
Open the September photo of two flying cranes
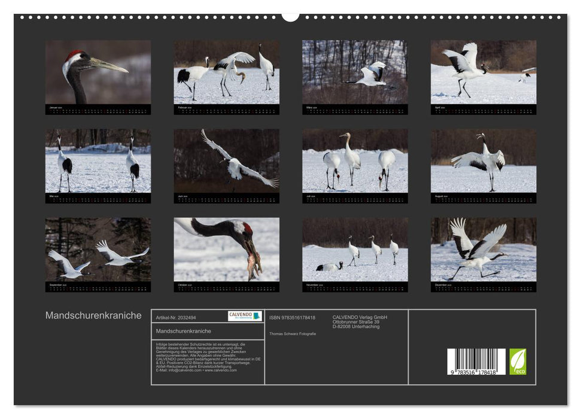click(x=98, y=250)
